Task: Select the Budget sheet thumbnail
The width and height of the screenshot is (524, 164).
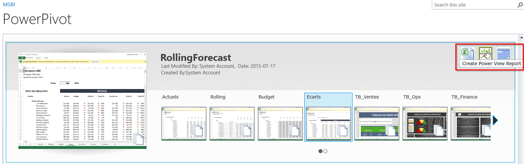Action: click(280, 123)
